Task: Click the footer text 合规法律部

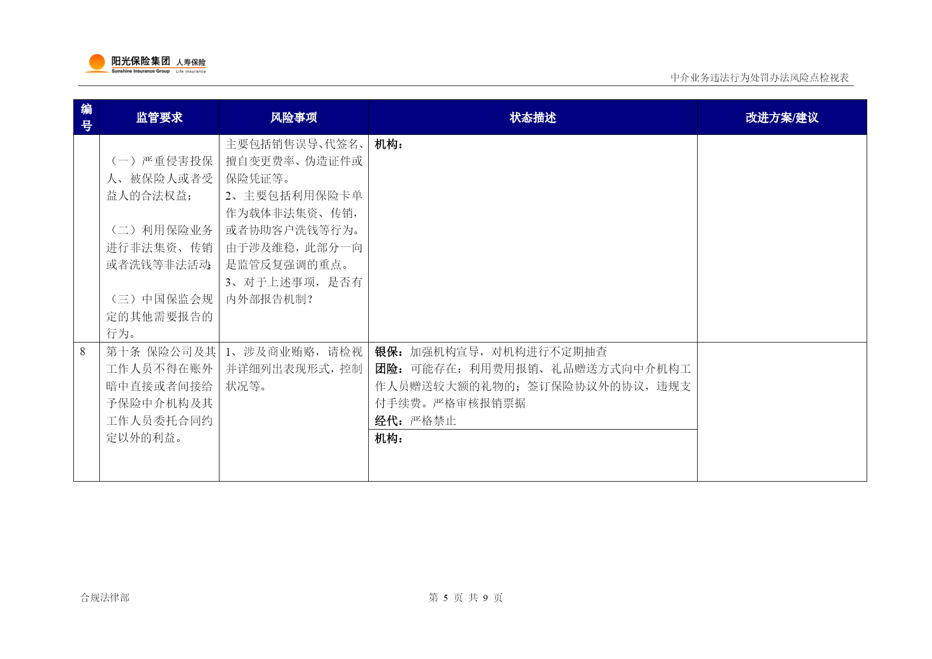Action: tap(105, 597)
